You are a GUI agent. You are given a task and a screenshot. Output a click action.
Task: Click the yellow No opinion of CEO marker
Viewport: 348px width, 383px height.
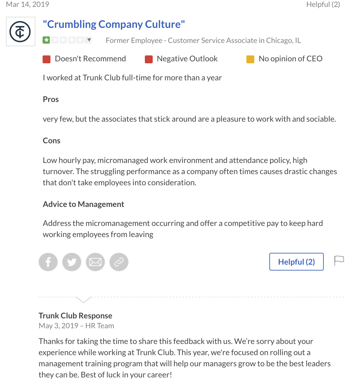[250, 59]
